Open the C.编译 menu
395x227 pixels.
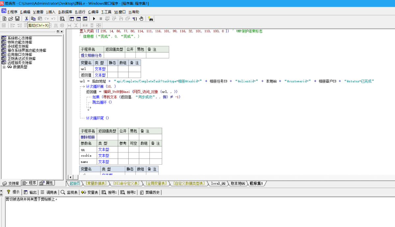click(x=93, y=12)
